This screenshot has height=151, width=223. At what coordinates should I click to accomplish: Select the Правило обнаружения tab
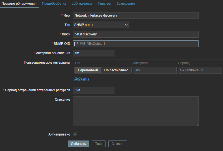pos(19,4)
